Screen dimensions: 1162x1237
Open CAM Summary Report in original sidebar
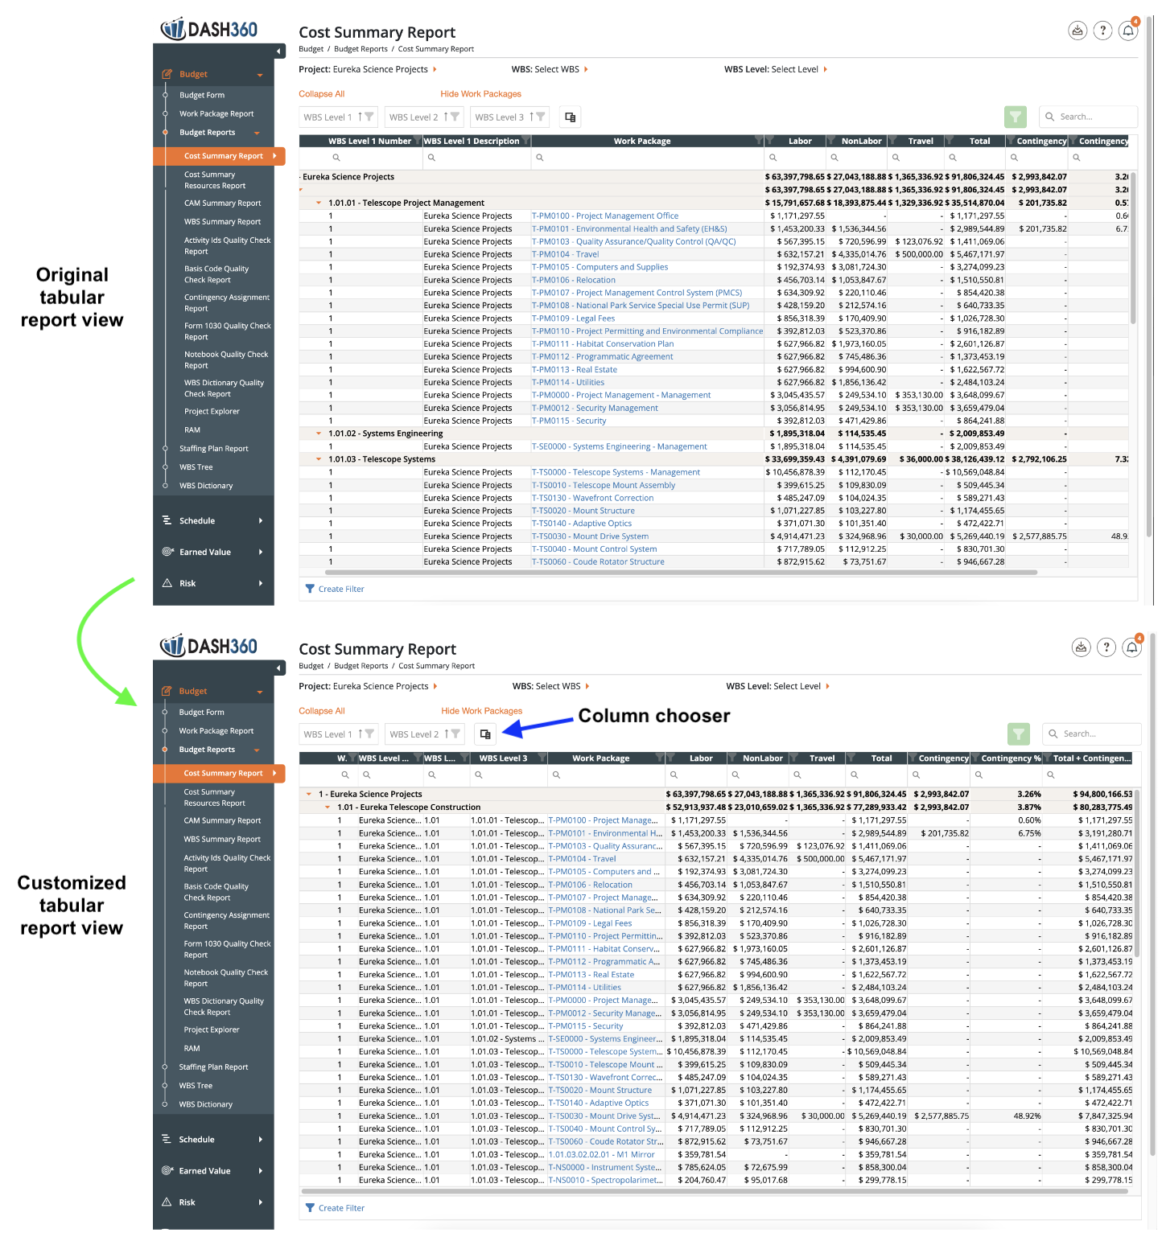(x=223, y=203)
